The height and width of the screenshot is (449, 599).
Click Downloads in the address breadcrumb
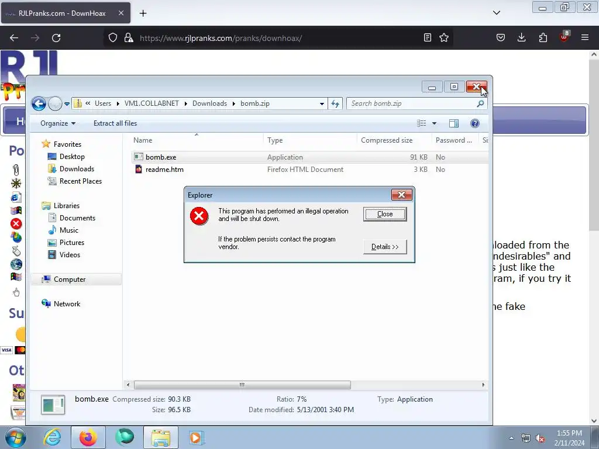click(209, 103)
